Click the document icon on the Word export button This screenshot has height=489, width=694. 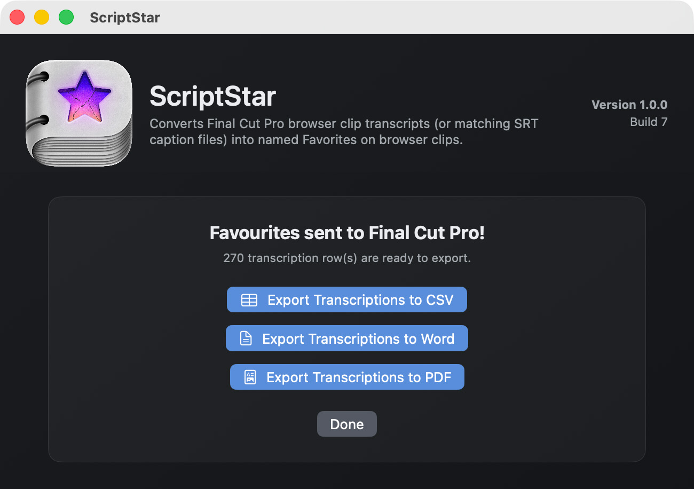pos(246,338)
